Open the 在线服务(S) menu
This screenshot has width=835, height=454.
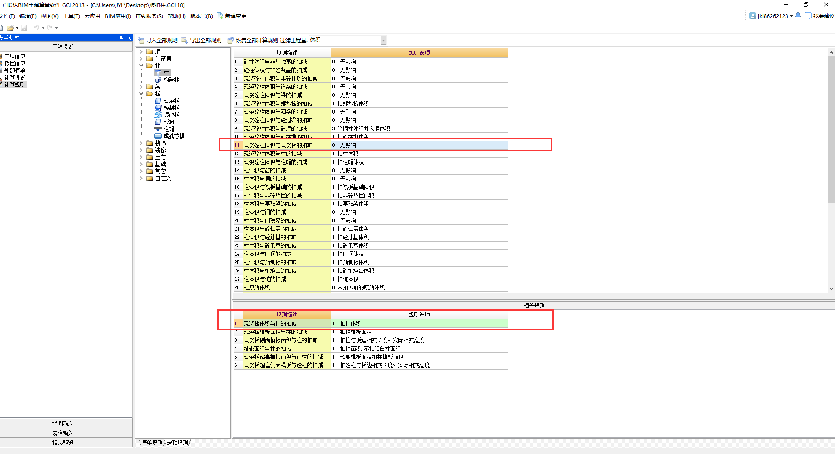point(149,16)
